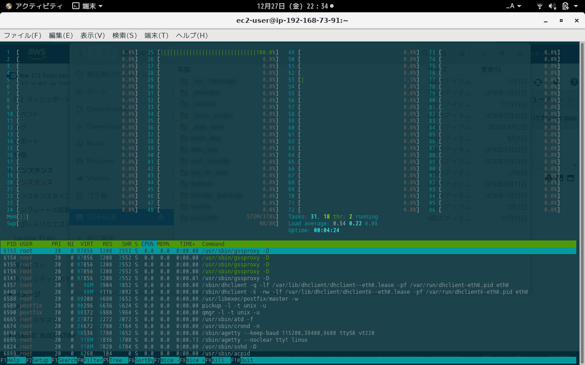Click the battery status icon in top bar

(x=565, y=6)
